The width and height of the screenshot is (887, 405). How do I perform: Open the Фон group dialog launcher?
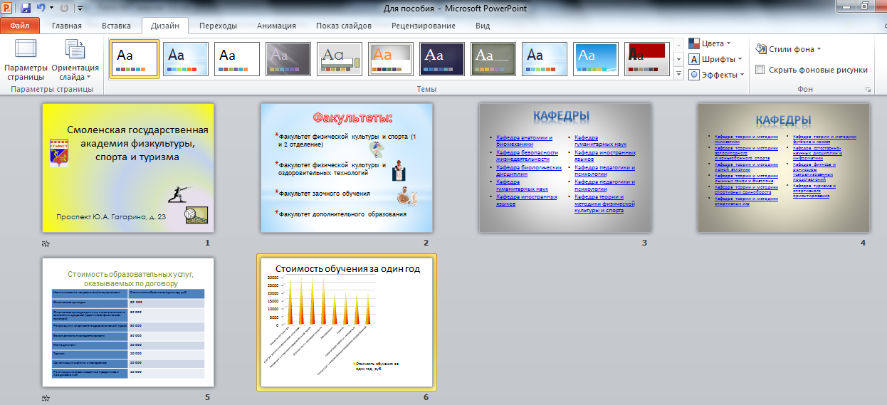click(x=868, y=90)
